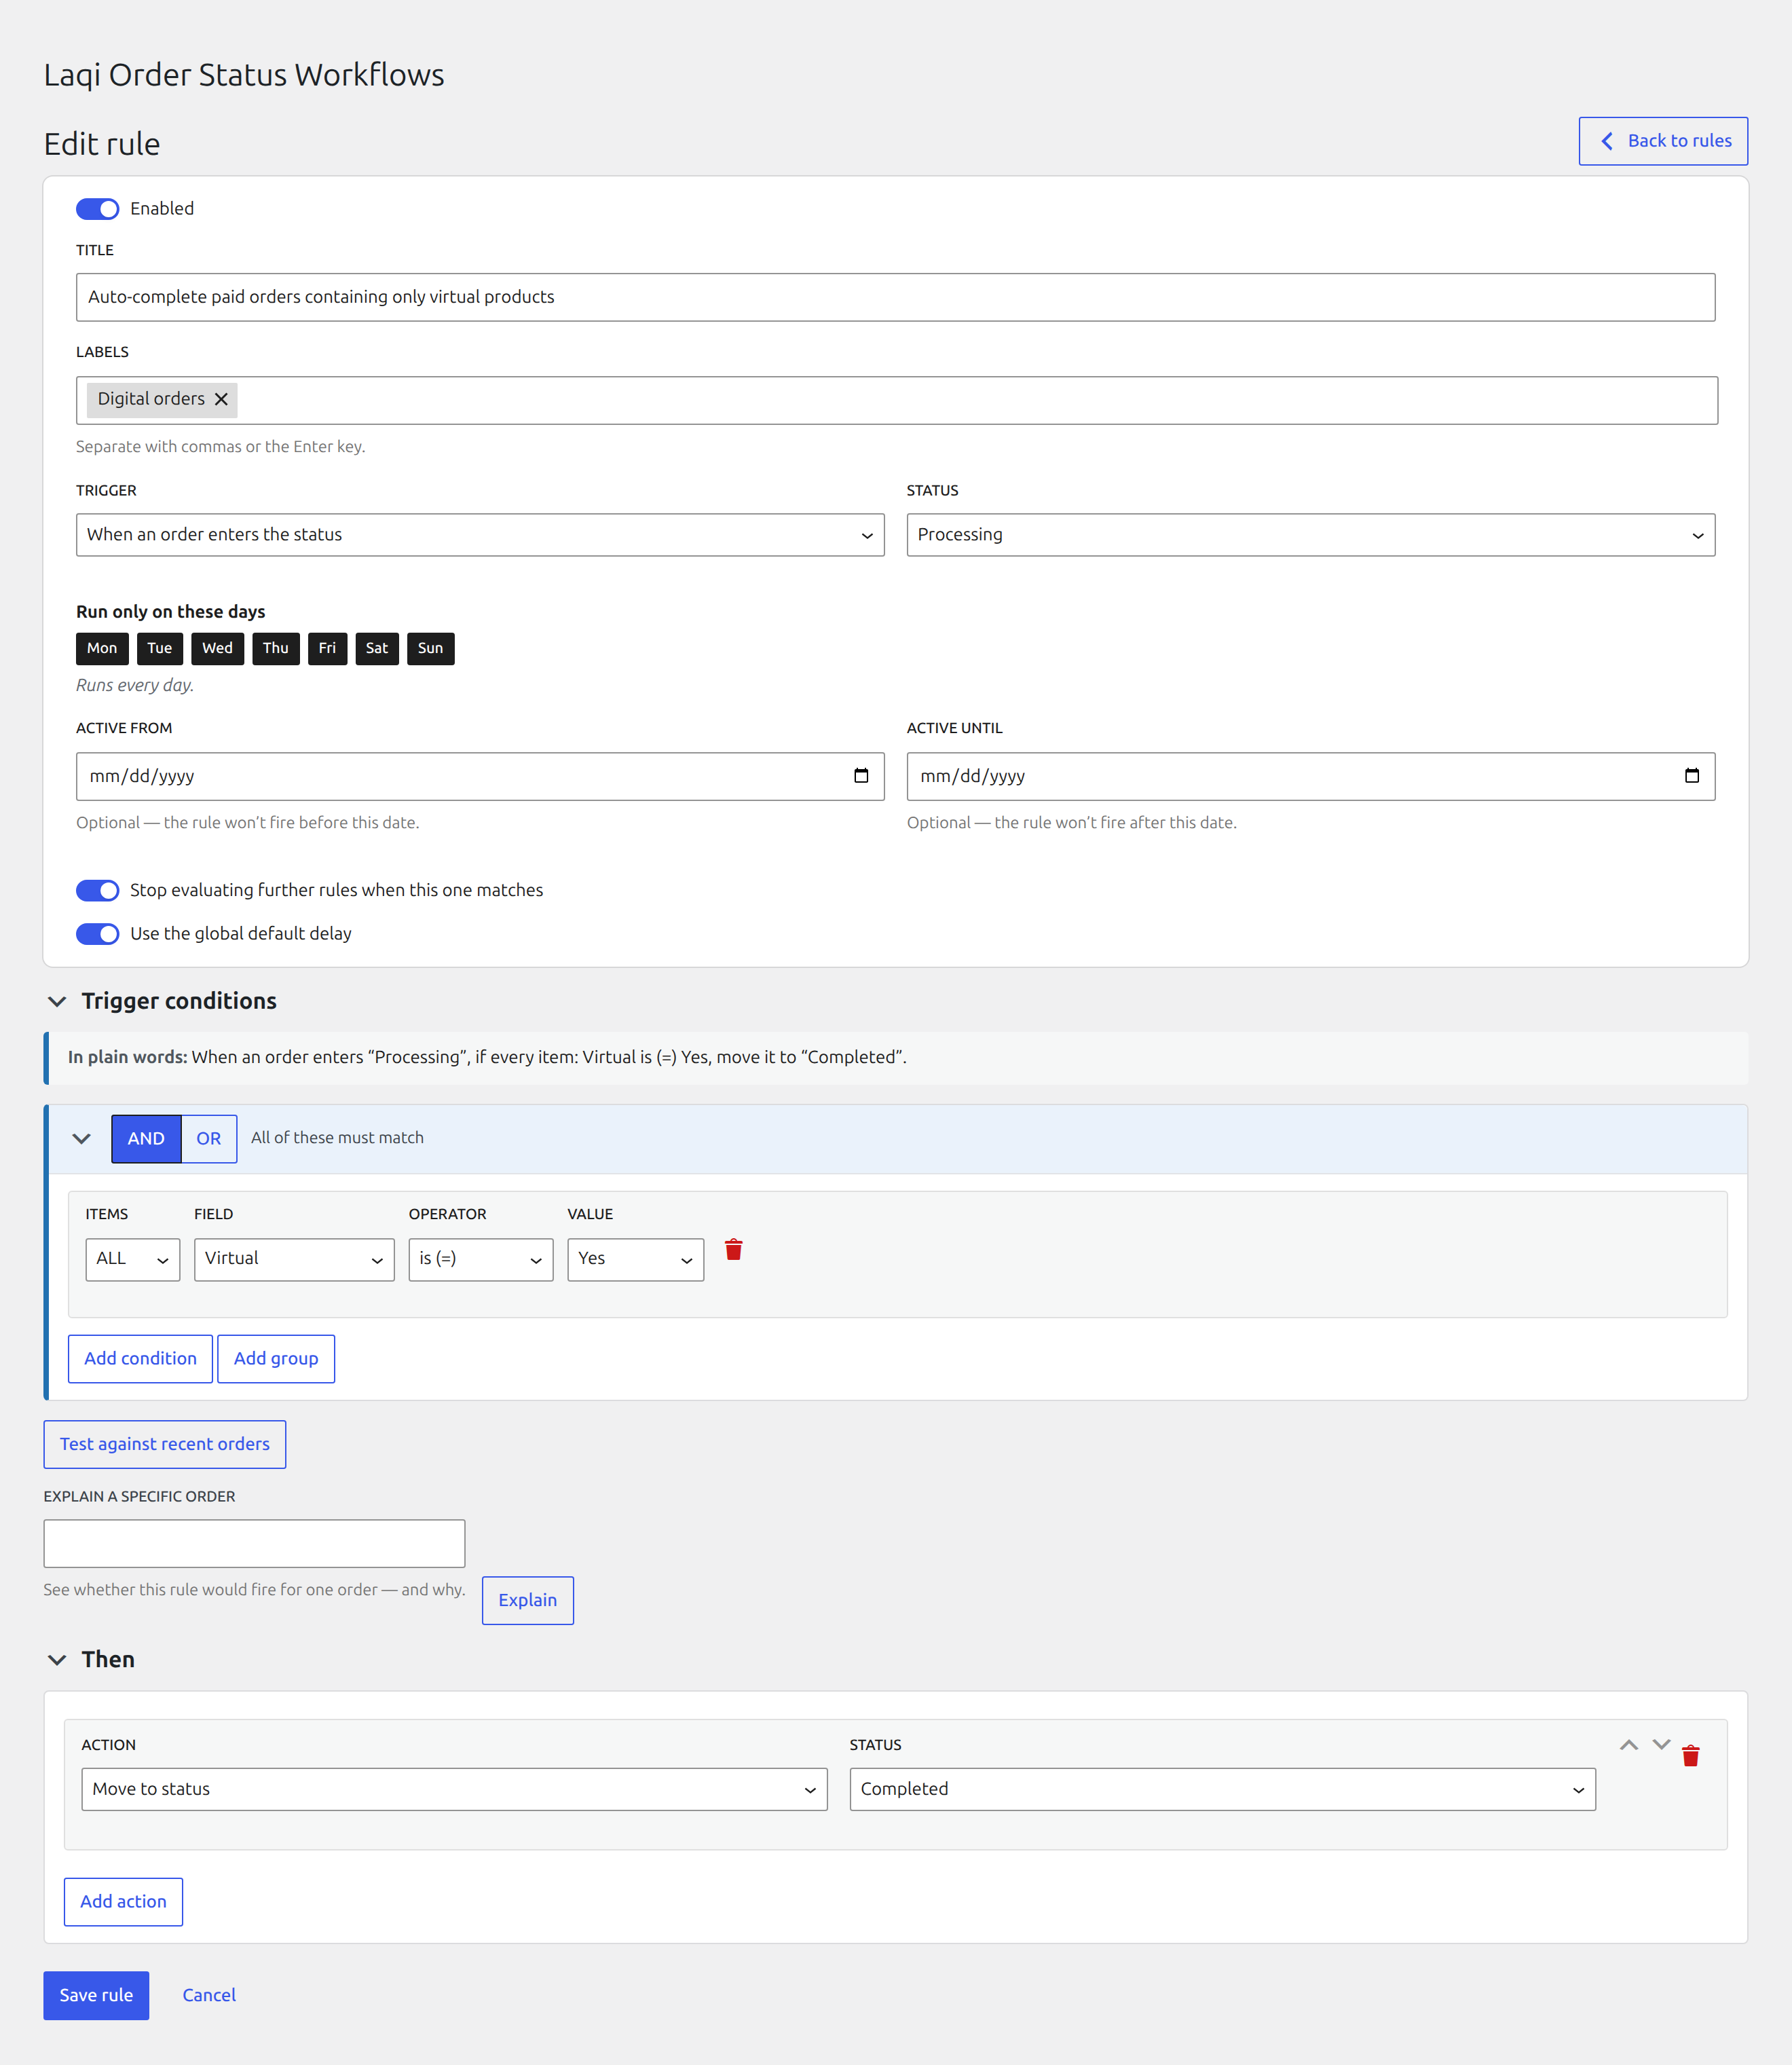The image size is (1792, 2065).
Task: Open the Completed status dropdown
Action: tap(1223, 1790)
